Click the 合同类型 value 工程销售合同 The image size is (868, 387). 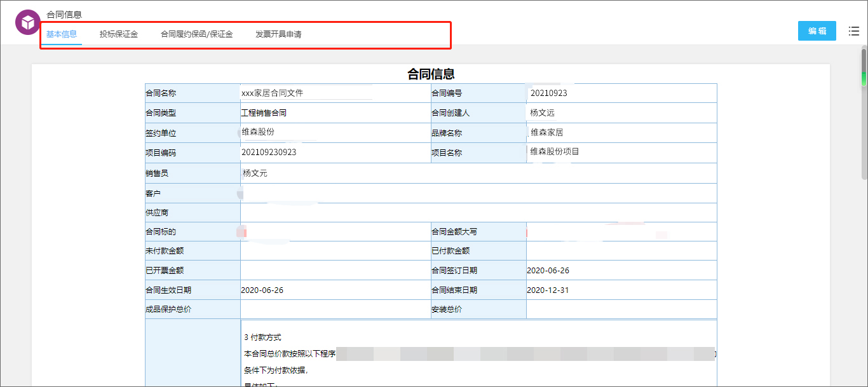[263, 112]
